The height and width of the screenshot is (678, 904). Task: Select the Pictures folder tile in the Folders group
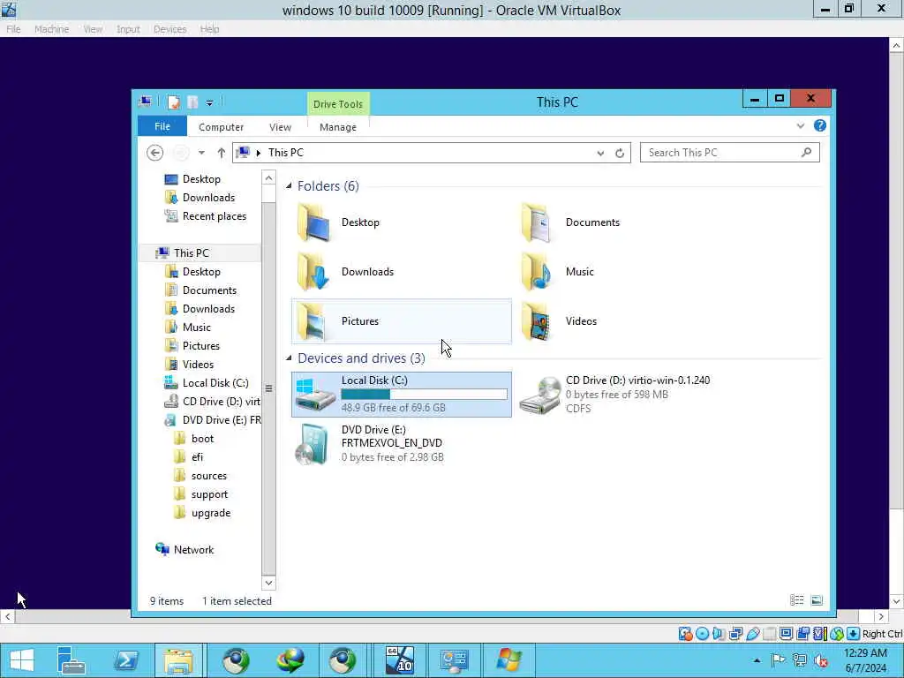(402, 321)
